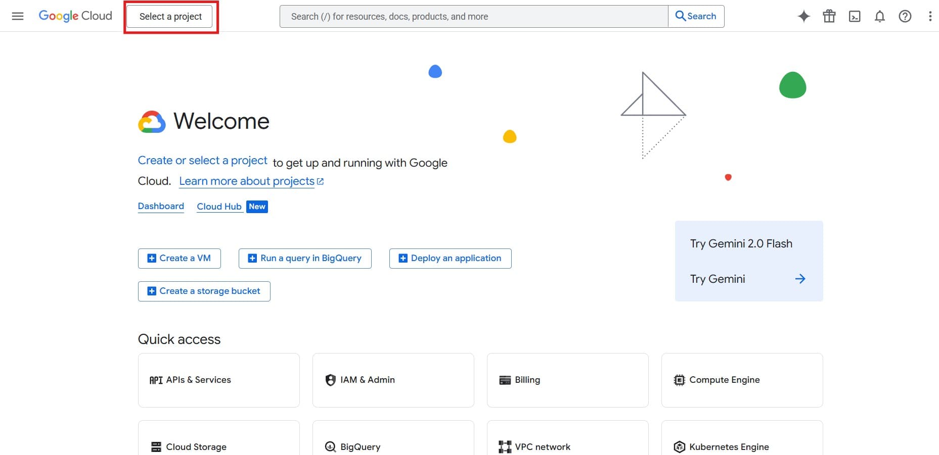Click Deploy an application button
The width and height of the screenshot is (939, 455).
pos(451,258)
